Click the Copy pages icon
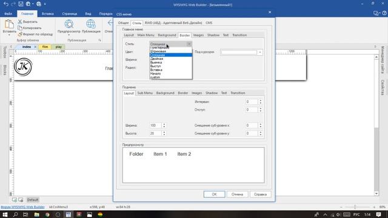388x218 pixels. coord(20,28)
